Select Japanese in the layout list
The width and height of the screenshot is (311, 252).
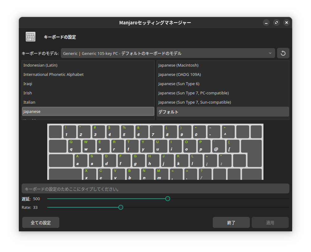[88, 111]
